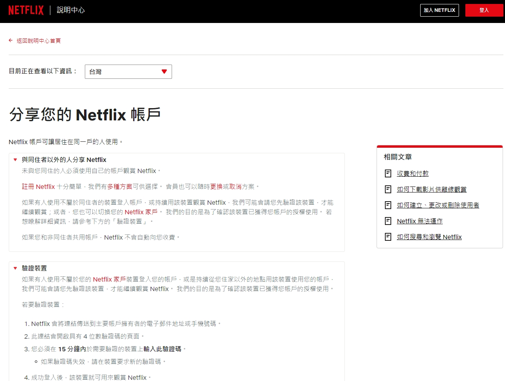This screenshot has height=381, width=505.
Task: Open Netflix 家戶 link in 驗證裝置 section
Action: (109, 279)
